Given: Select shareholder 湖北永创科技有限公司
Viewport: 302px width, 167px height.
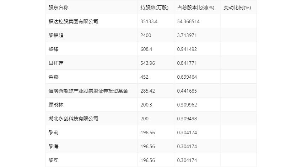Looking at the screenshot, I should coord(74,119).
